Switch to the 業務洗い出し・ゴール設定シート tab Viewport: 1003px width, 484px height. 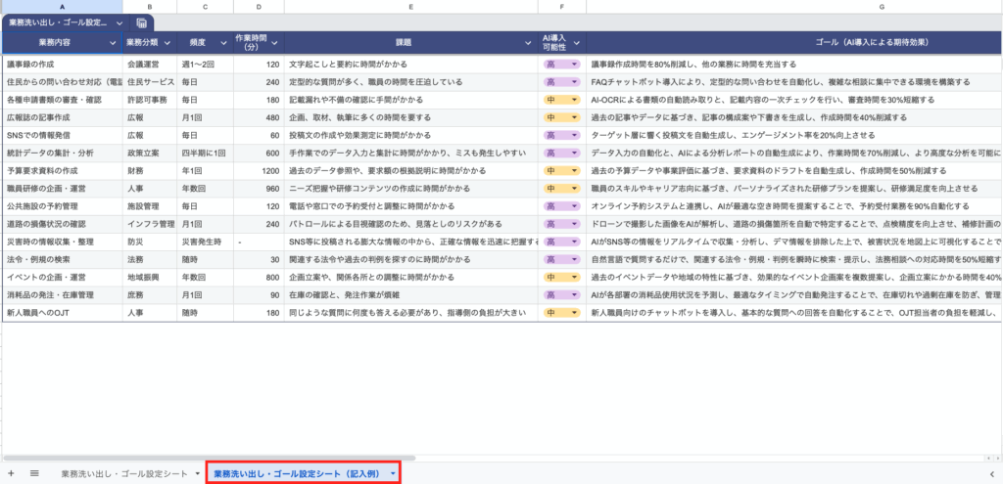(x=123, y=473)
